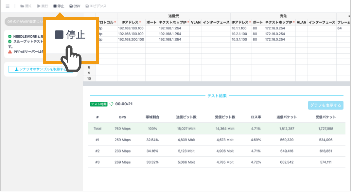Click the gray splitter bar below the grid
351x192 pixels.
tap(217, 83)
